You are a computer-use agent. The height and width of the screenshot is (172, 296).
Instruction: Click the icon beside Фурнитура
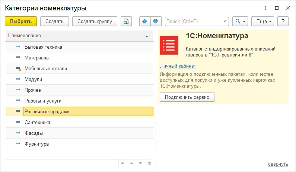[18, 143]
